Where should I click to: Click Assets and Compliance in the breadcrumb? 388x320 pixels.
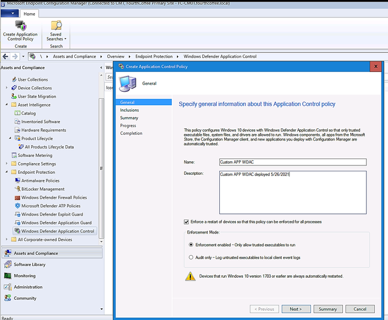pyautogui.click(x=74, y=56)
